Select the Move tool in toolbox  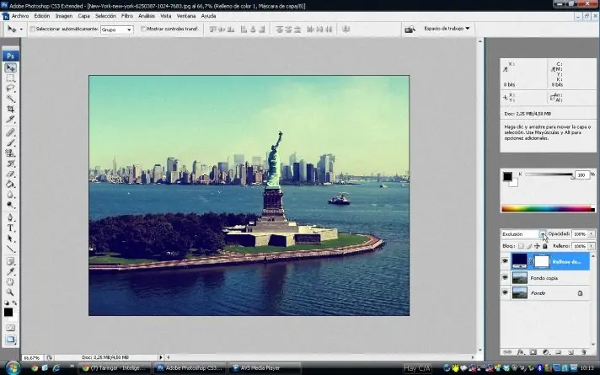tap(11, 67)
